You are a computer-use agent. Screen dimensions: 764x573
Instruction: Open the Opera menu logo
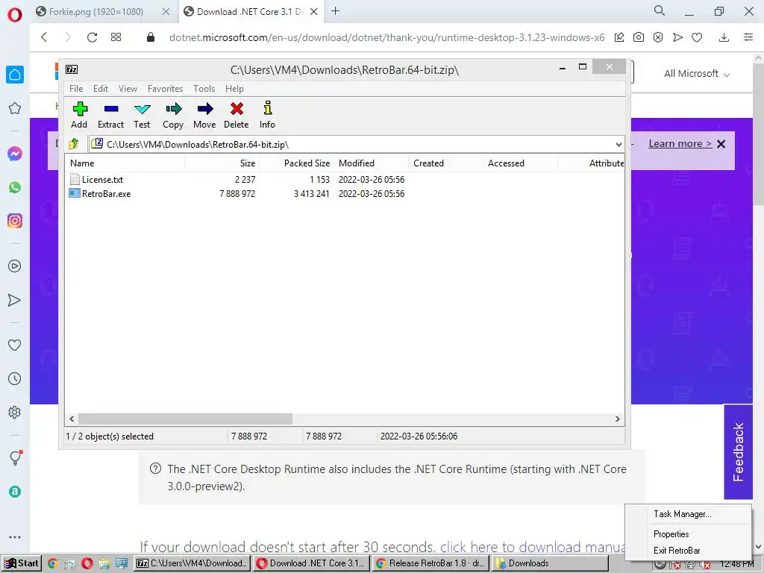tap(15, 15)
